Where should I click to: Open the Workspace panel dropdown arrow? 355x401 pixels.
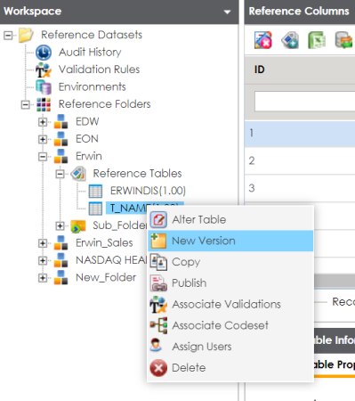[227, 12]
